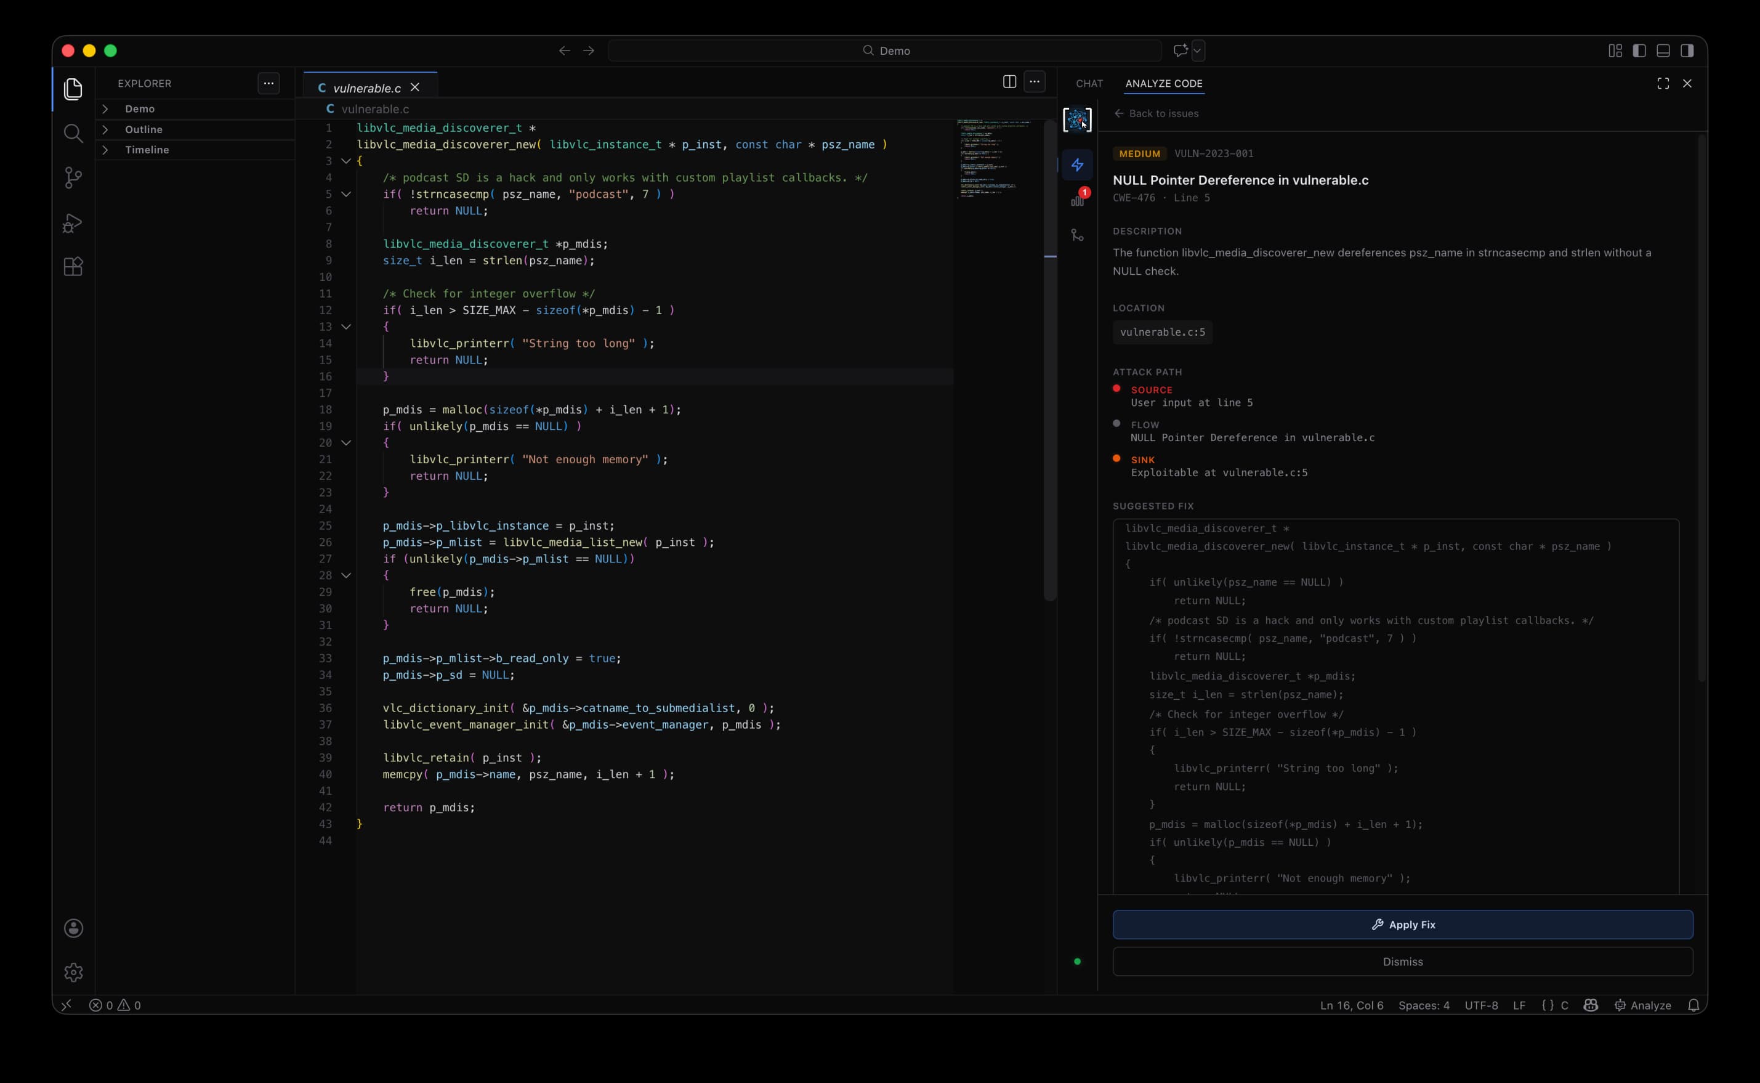Toggle the bottom panel layout icon

1663,51
